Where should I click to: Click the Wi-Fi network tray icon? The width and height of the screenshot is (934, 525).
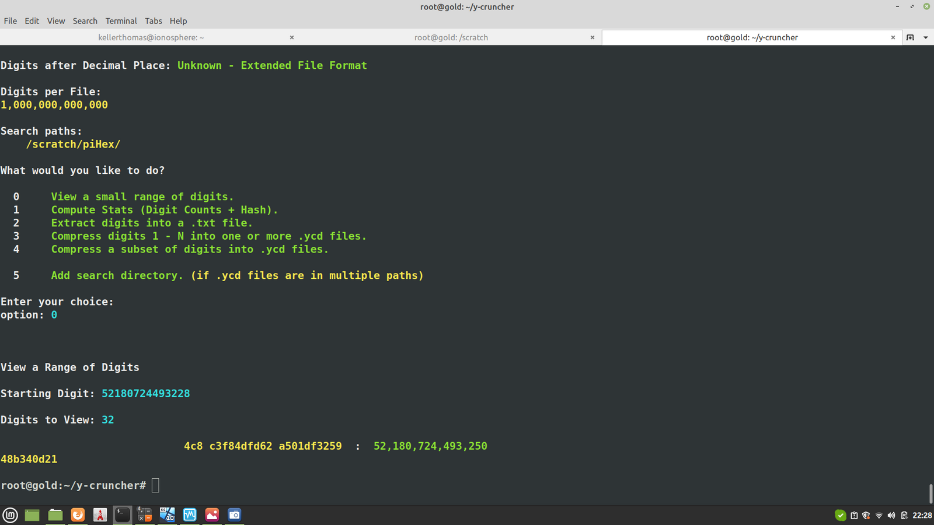pos(879,515)
